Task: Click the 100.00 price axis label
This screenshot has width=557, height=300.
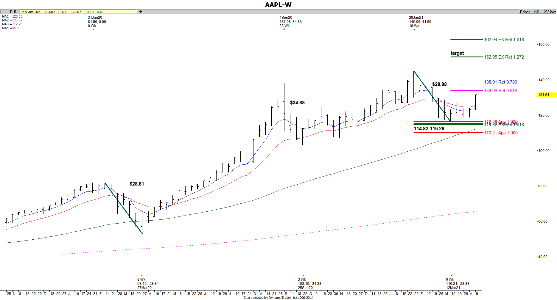Action: (544, 151)
